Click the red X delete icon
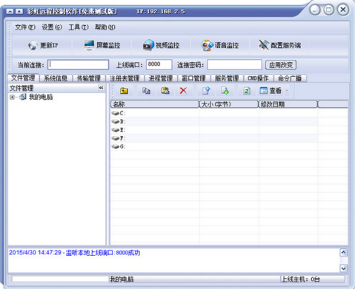The image size is (355, 289). point(183,91)
